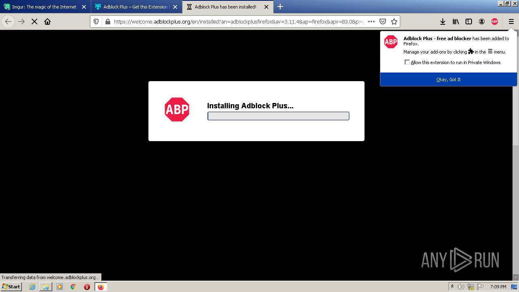The height and width of the screenshot is (292, 519).
Task: Click the page vertical scrollbar
Action: click(516, 155)
